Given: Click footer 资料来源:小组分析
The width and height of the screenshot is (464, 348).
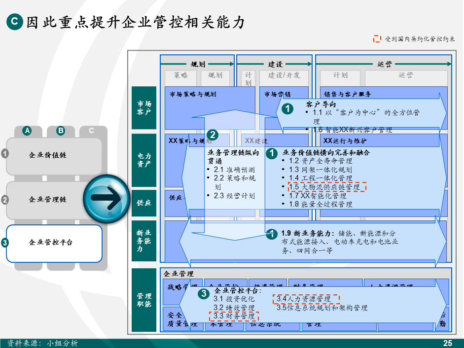Looking at the screenshot, I should (x=42, y=343).
